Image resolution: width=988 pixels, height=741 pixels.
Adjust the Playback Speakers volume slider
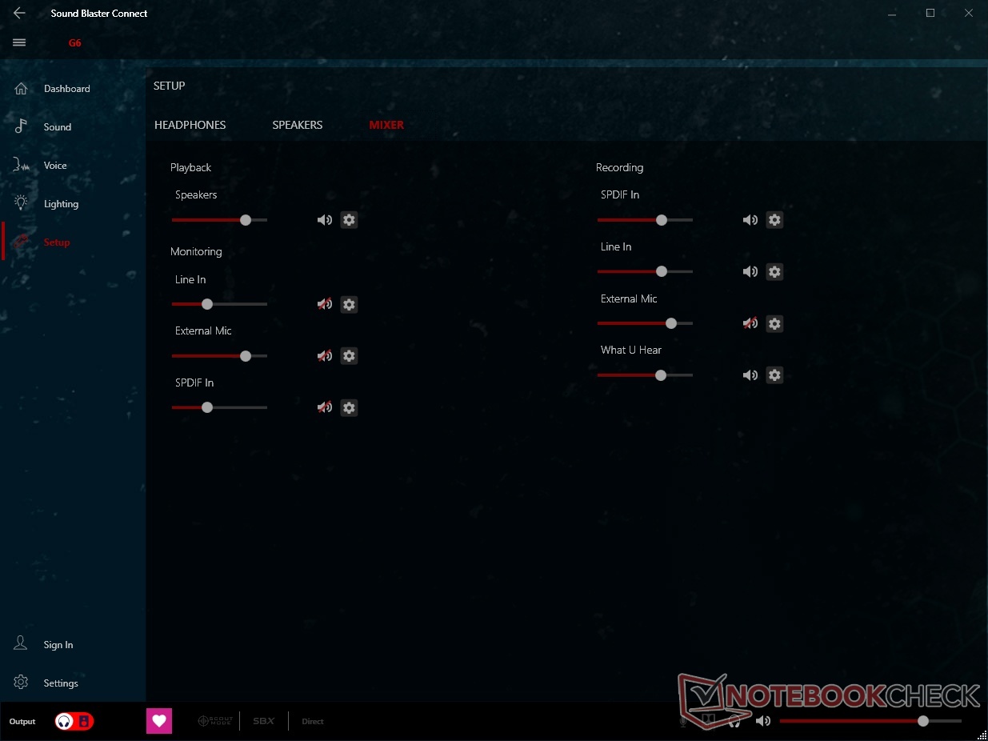pyautogui.click(x=219, y=220)
